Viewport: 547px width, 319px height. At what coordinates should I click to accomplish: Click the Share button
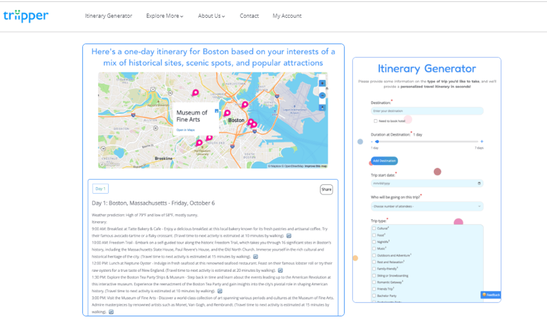326,189
